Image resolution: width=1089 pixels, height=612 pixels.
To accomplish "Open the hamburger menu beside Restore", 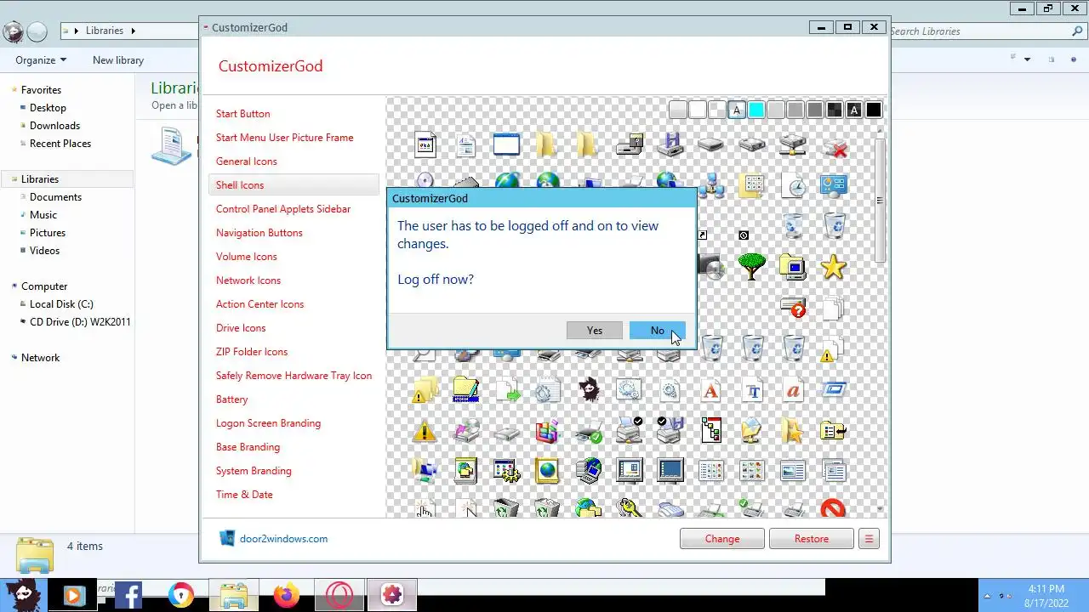I will (x=869, y=539).
